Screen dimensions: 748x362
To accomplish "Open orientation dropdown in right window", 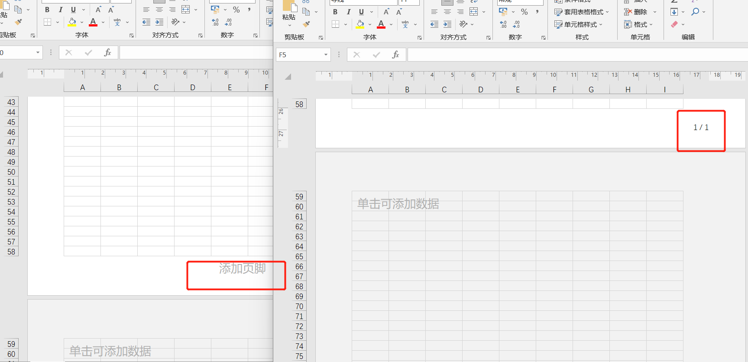I will [x=472, y=25].
